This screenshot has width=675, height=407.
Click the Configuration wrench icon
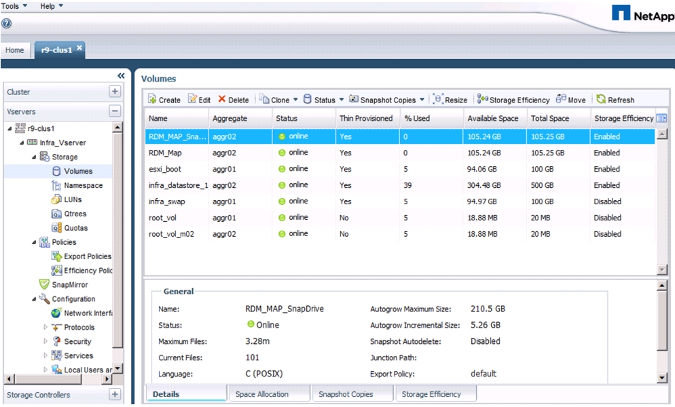44,298
